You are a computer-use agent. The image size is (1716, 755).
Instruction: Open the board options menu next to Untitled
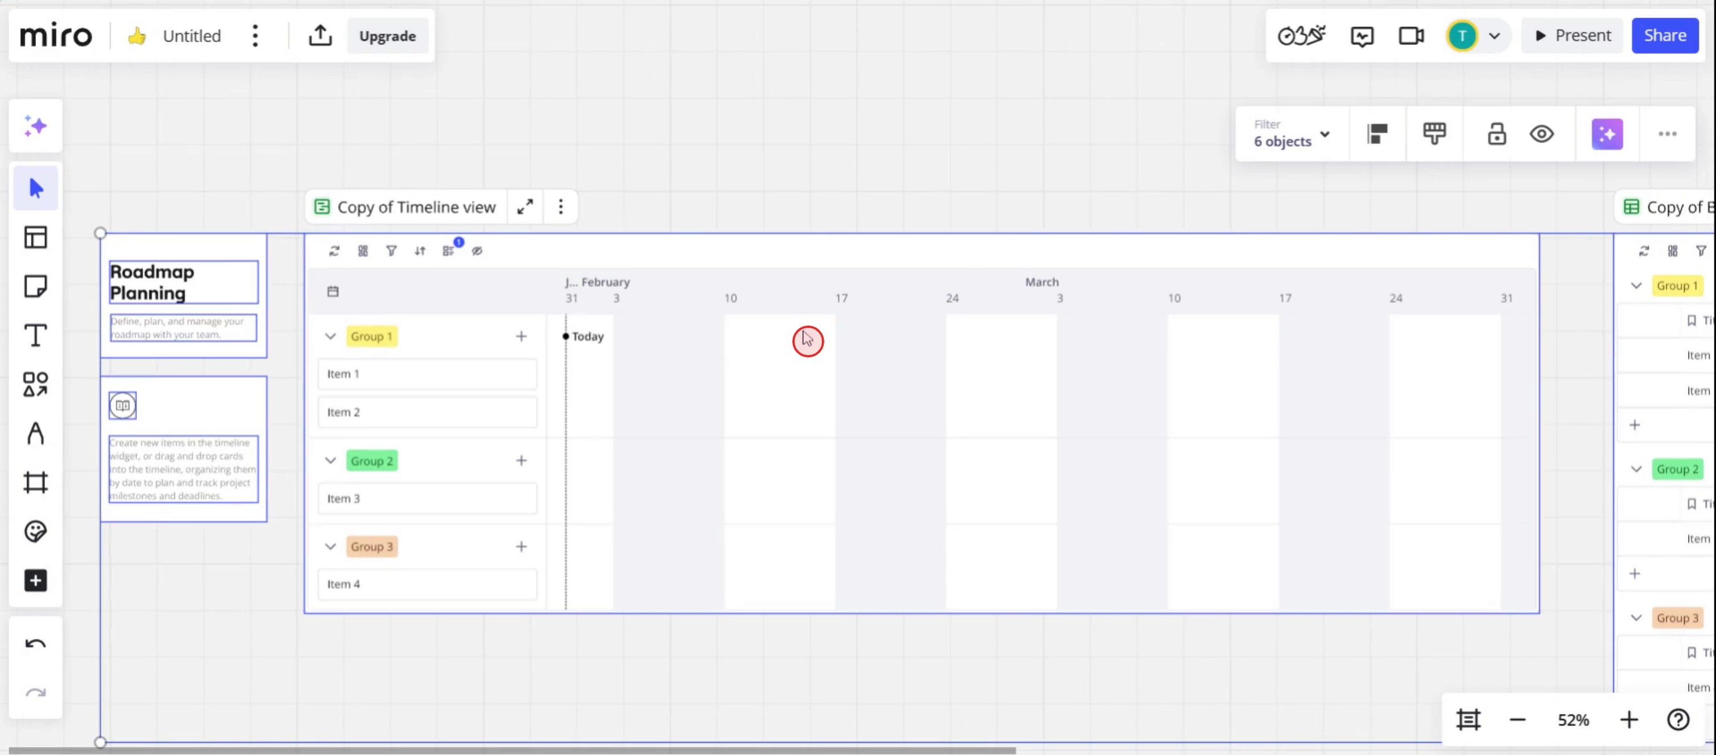255,36
